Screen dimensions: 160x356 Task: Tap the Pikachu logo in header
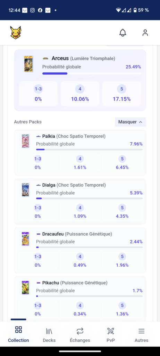[x=16, y=33]
